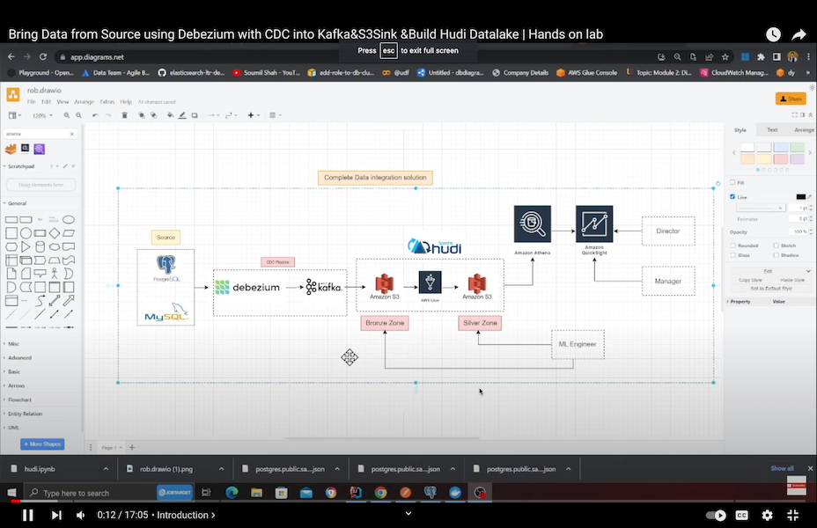Open the YouTube settings gear
Screen dimensions: 817x528
pyautogui.click(x=767, y=515)
